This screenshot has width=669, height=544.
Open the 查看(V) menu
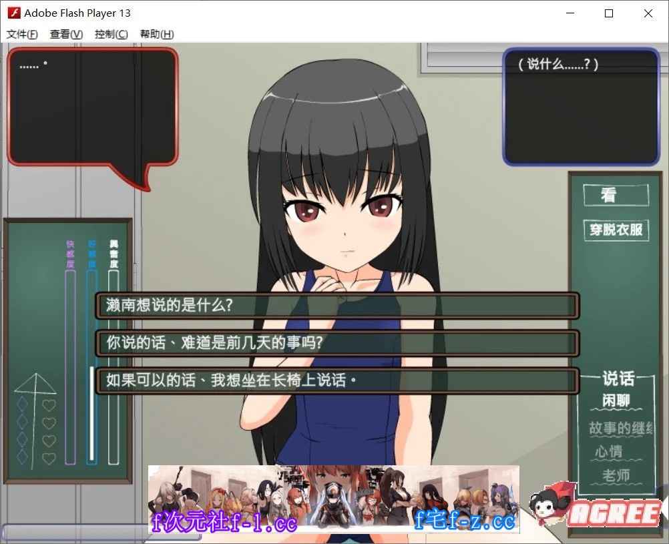coord(66,34)
